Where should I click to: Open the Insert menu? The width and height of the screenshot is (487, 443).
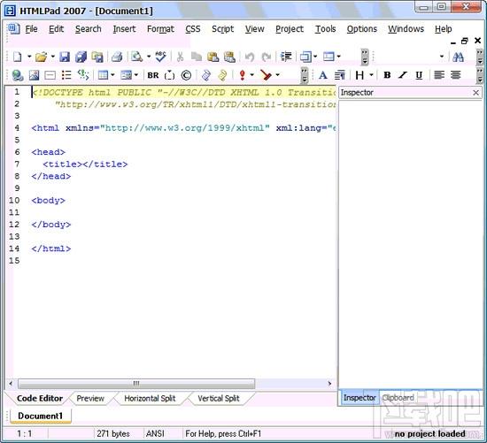coord(124,29)
